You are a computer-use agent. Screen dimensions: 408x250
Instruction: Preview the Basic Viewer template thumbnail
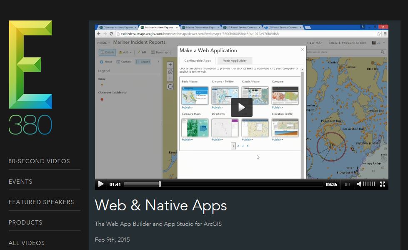[195, 96]
